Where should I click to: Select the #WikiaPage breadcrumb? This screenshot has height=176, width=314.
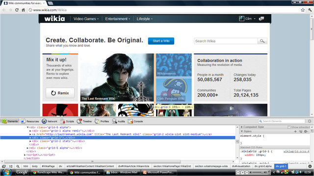[x=48, y=166]
